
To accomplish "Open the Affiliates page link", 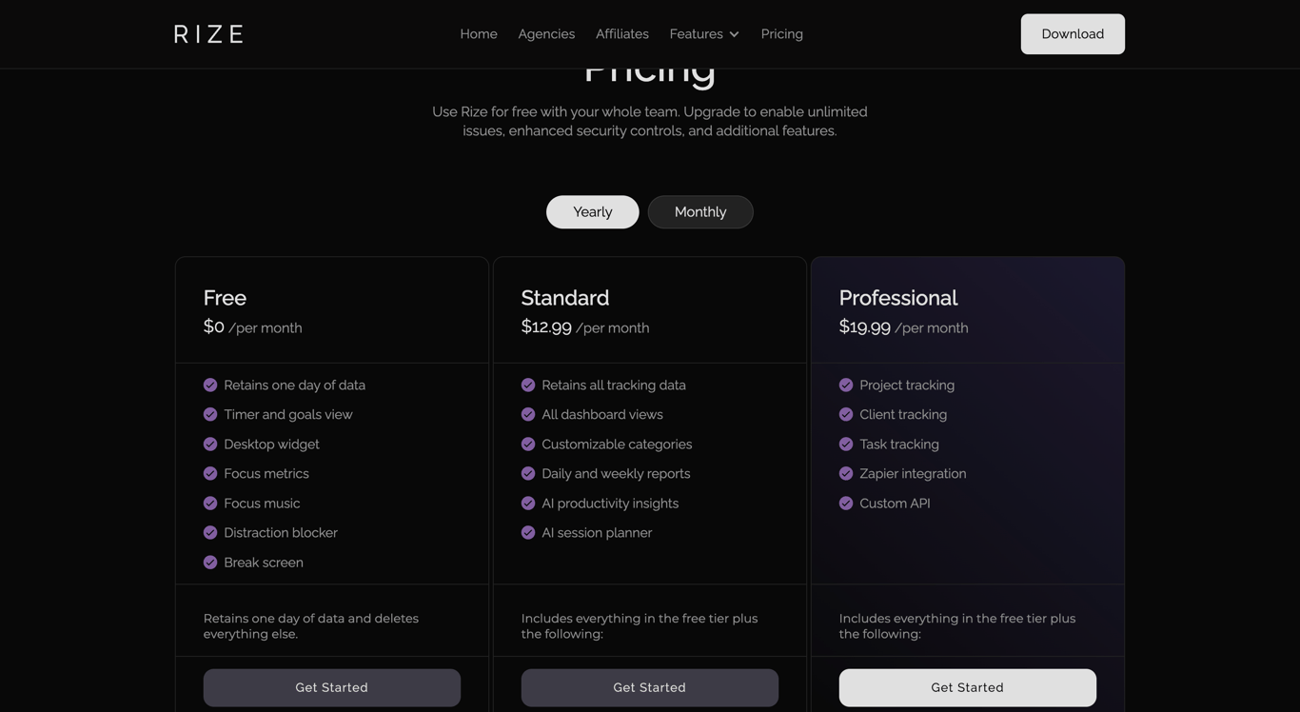I will [x=621, y=32].
